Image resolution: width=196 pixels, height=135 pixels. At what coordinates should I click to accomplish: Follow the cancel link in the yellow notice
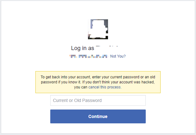coord(105,87)
